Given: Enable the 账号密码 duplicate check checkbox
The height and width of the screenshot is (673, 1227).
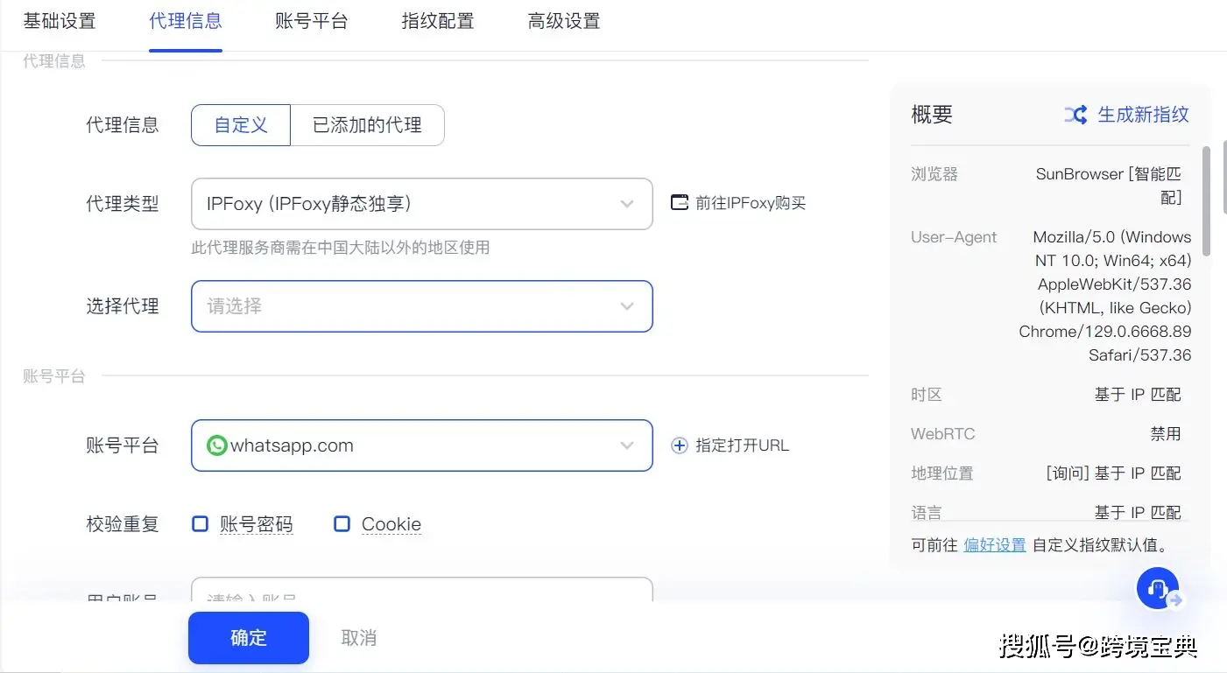Looking at the screenshot, I should point(201,524).
